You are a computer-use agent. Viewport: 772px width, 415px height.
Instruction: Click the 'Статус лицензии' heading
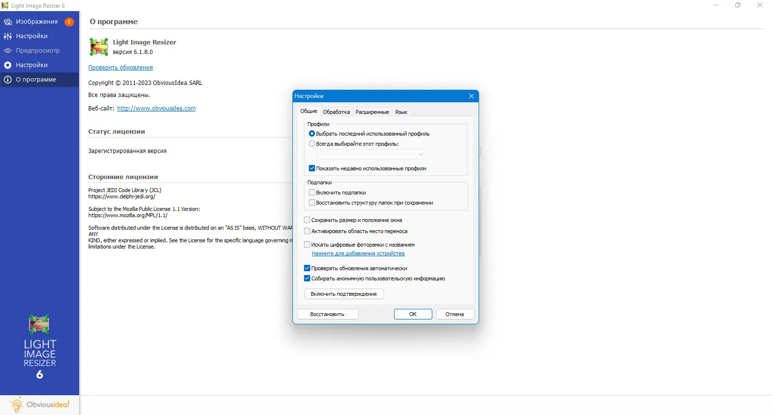click(x=117, y=132)
